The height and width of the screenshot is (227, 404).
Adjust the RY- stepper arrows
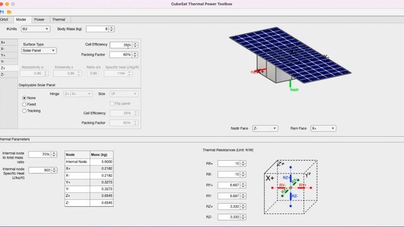pos(243,196)
